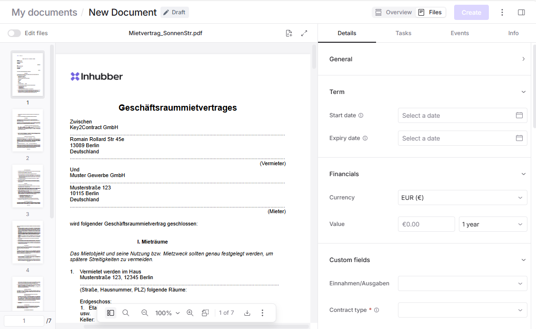Open the Tasks tab
Viewport: 536px width, 329px height.
coord(403,33)
